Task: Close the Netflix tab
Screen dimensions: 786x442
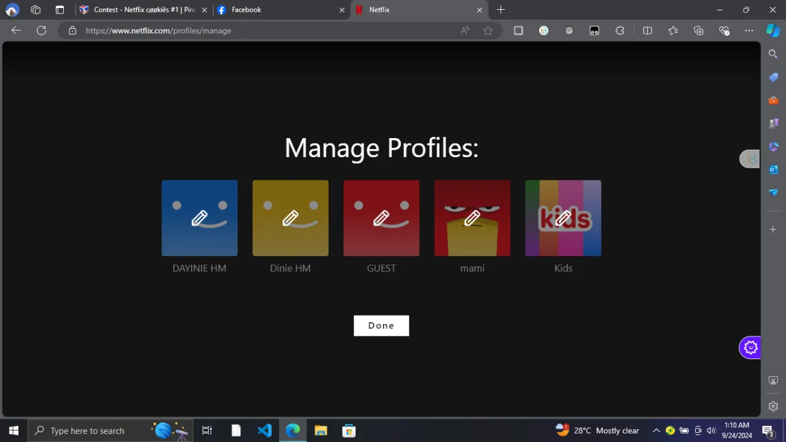Action: (x=480, y=10)
